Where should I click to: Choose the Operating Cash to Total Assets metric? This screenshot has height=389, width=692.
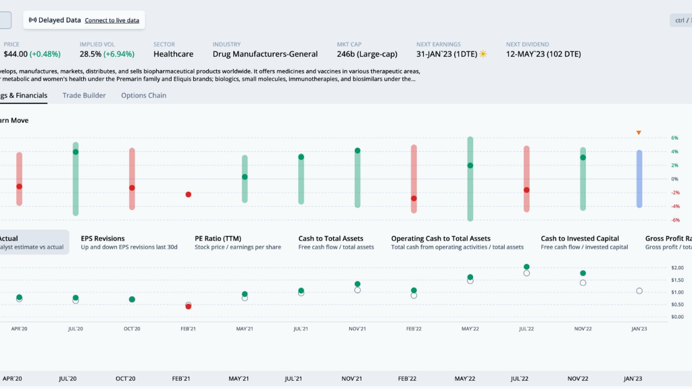[457, 242]
